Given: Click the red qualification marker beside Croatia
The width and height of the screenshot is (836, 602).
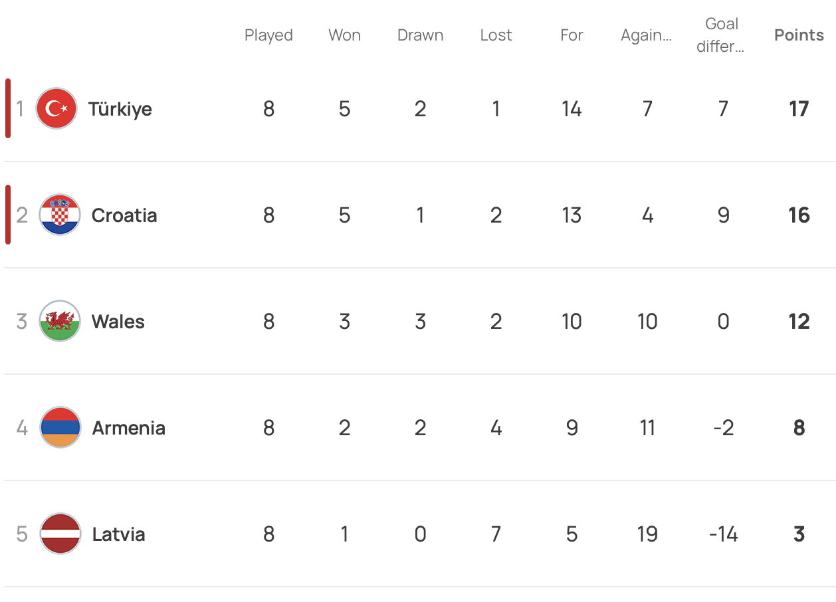Looking at the screenshot, I should [8, 215].
